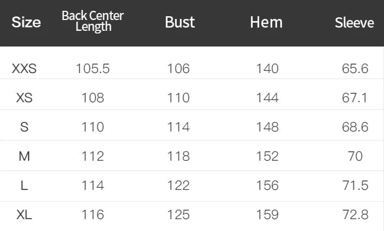Click the Back Center Length header
The height and width of the screenshot is (231, 384).
click(93, 22)
